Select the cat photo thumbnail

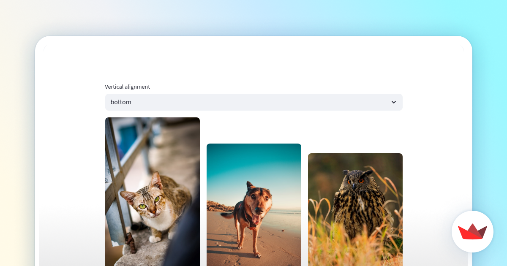(152, 192)
